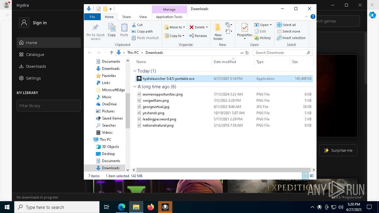Collapse the Today group
The image size is (379, 213).
[x=135, y=71]
